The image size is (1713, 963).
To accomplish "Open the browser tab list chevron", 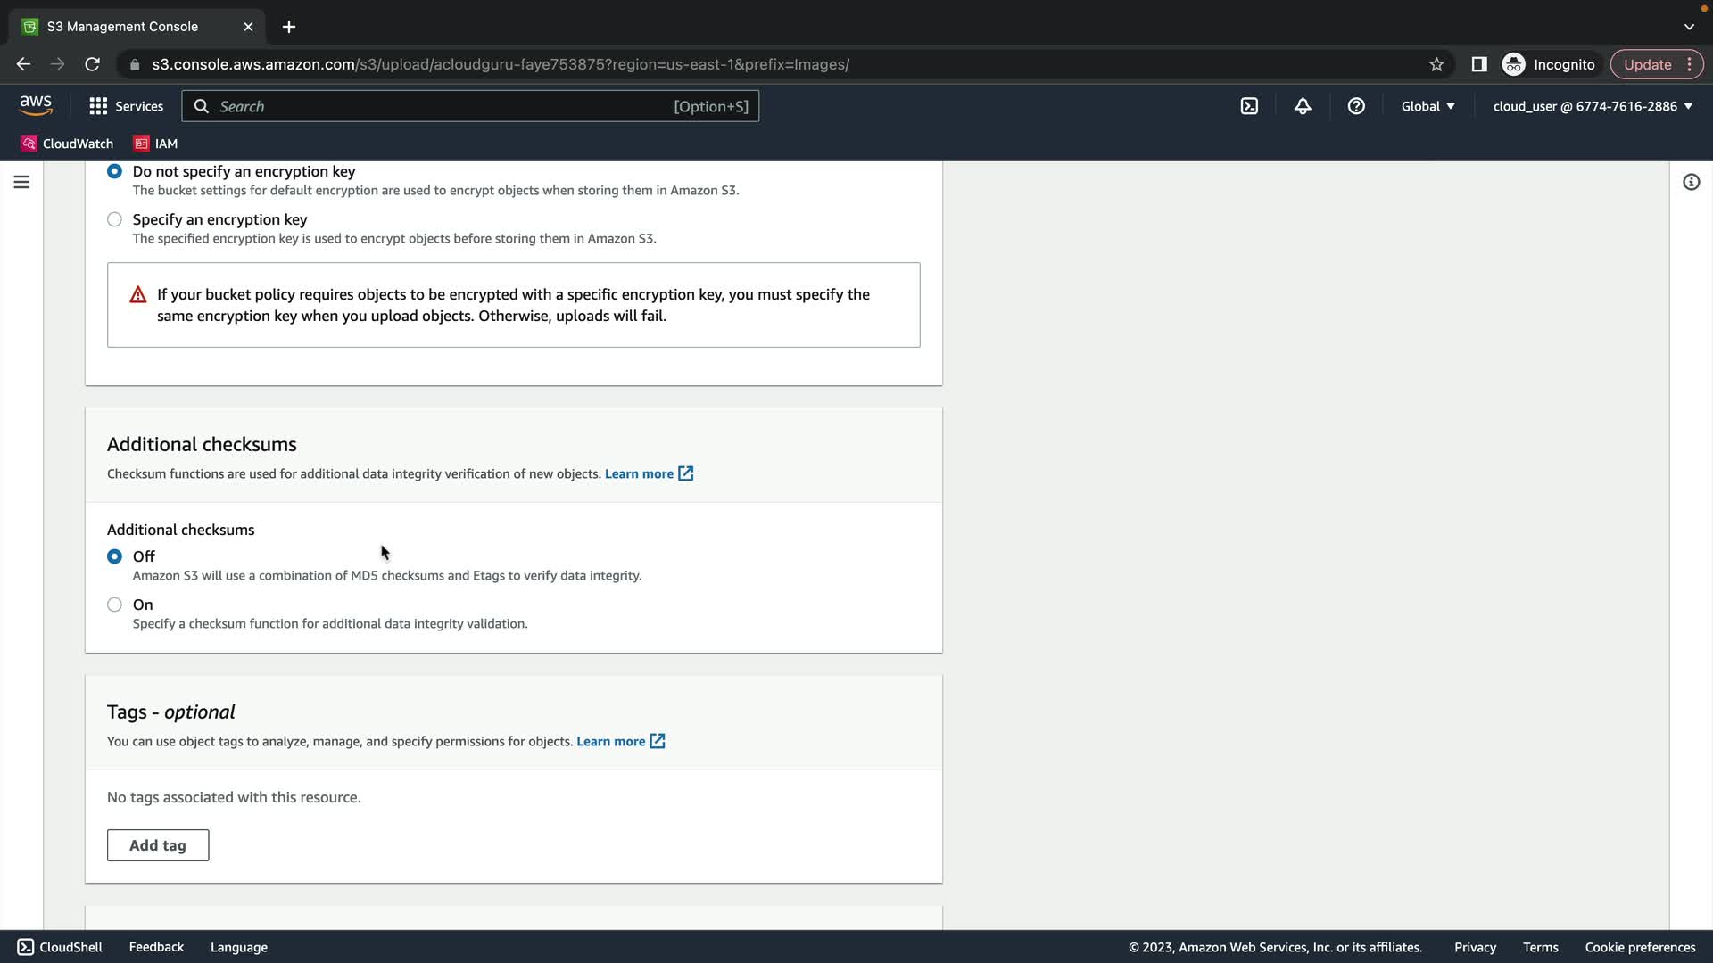I will [1689, 27].
